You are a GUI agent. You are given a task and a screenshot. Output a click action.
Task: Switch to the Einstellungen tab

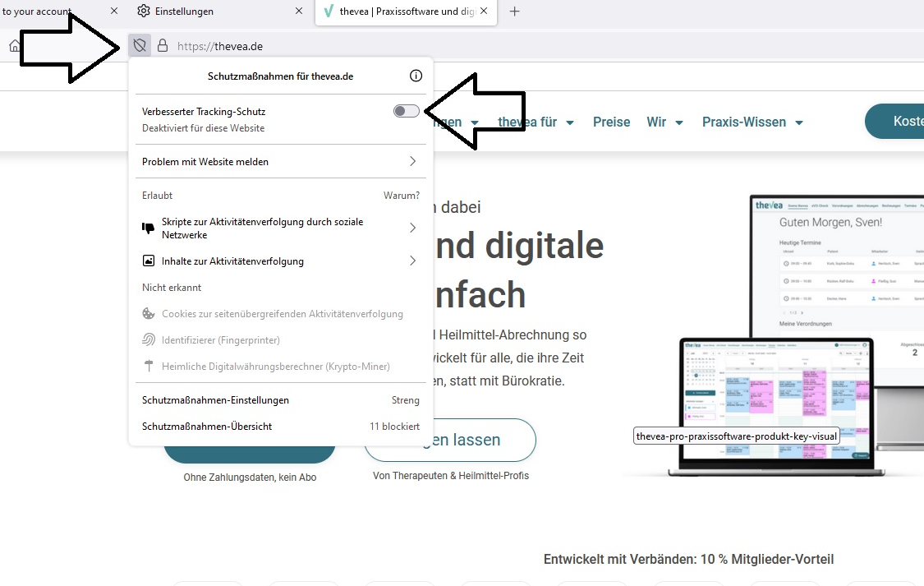point(218,12)
